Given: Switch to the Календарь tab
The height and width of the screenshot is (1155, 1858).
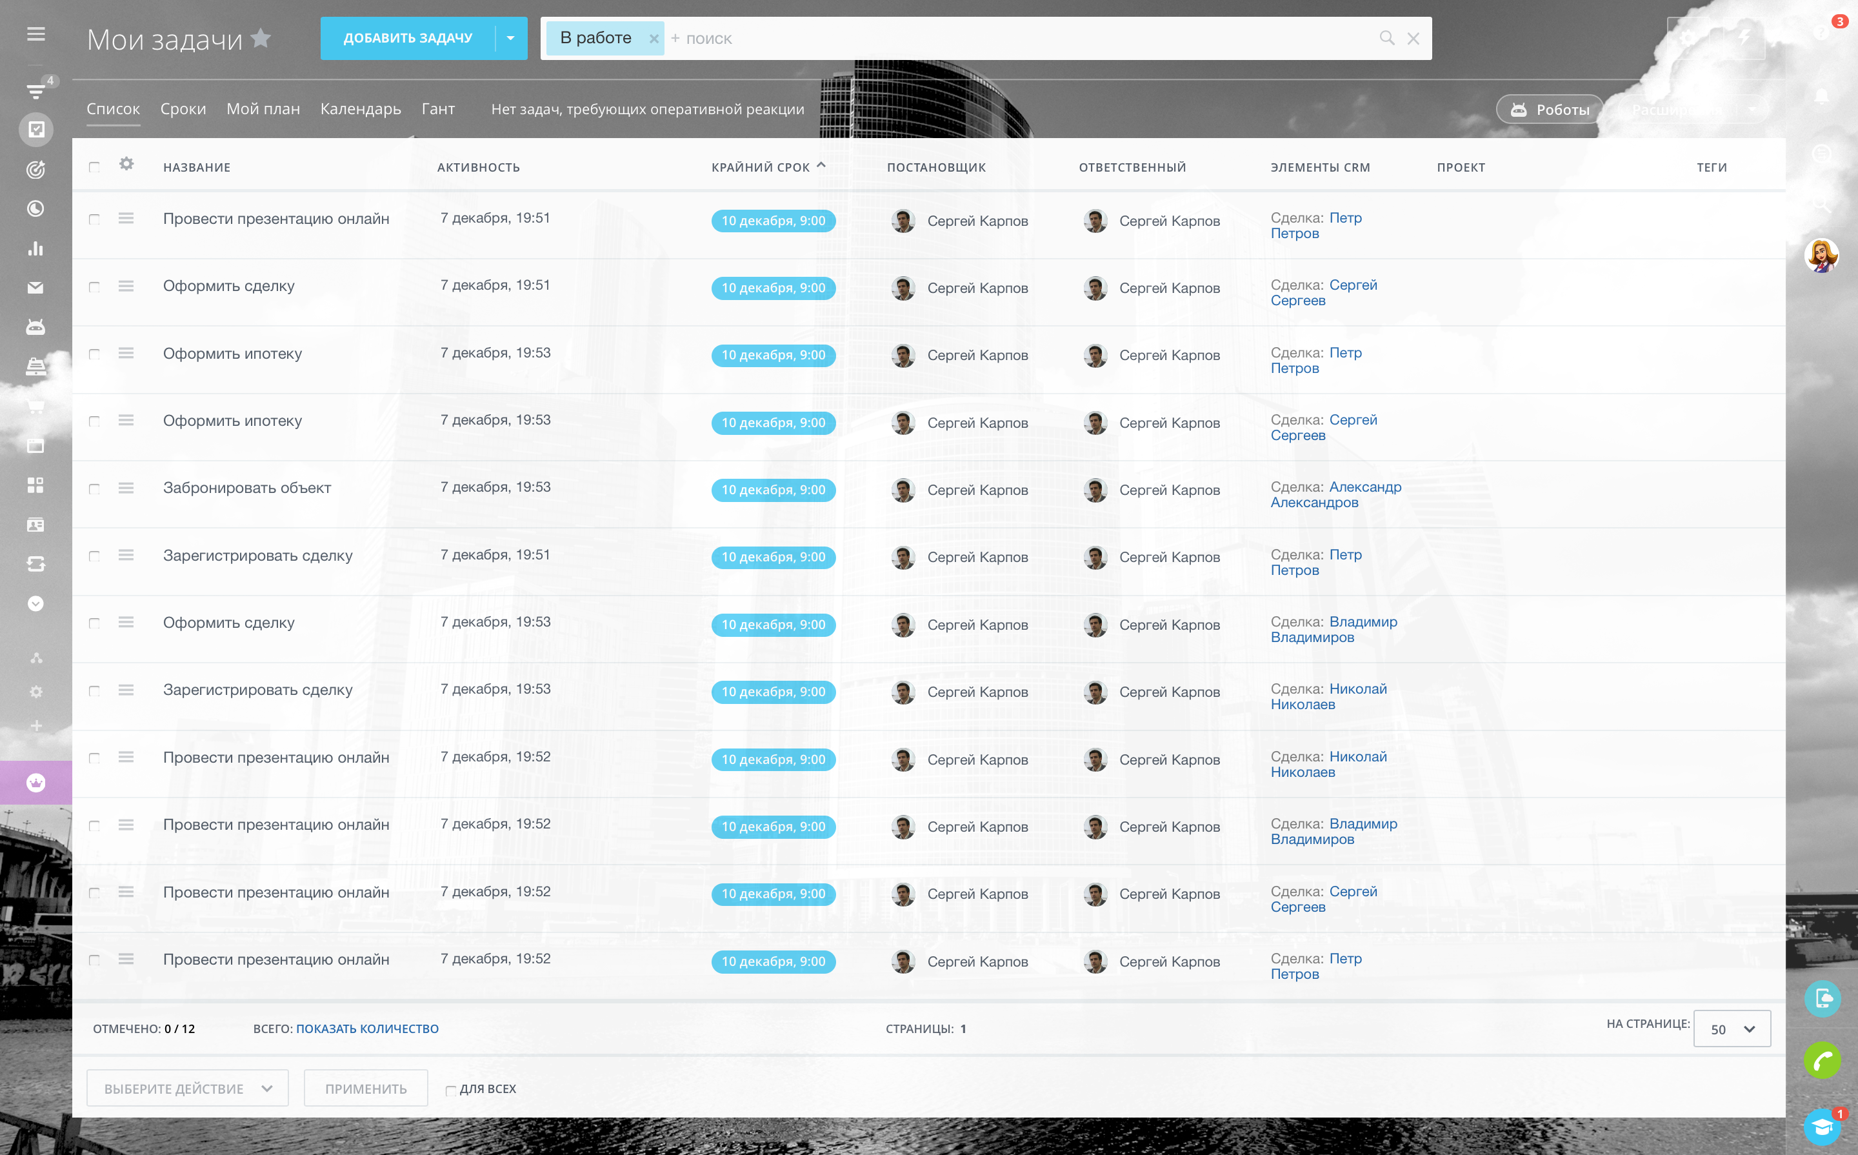Looking at the screenshot, I should 361,109.
